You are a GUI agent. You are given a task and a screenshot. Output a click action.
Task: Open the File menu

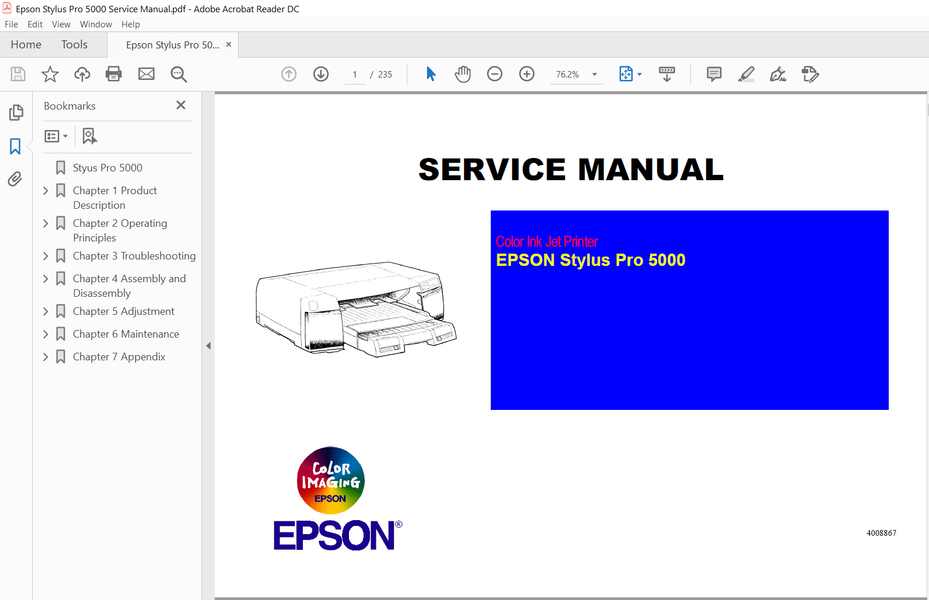[11, 24]
